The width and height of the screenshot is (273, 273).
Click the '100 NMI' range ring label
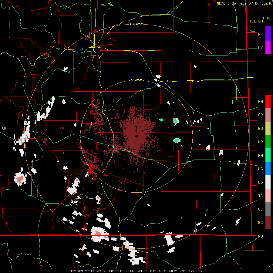click(x=136, y=24)
